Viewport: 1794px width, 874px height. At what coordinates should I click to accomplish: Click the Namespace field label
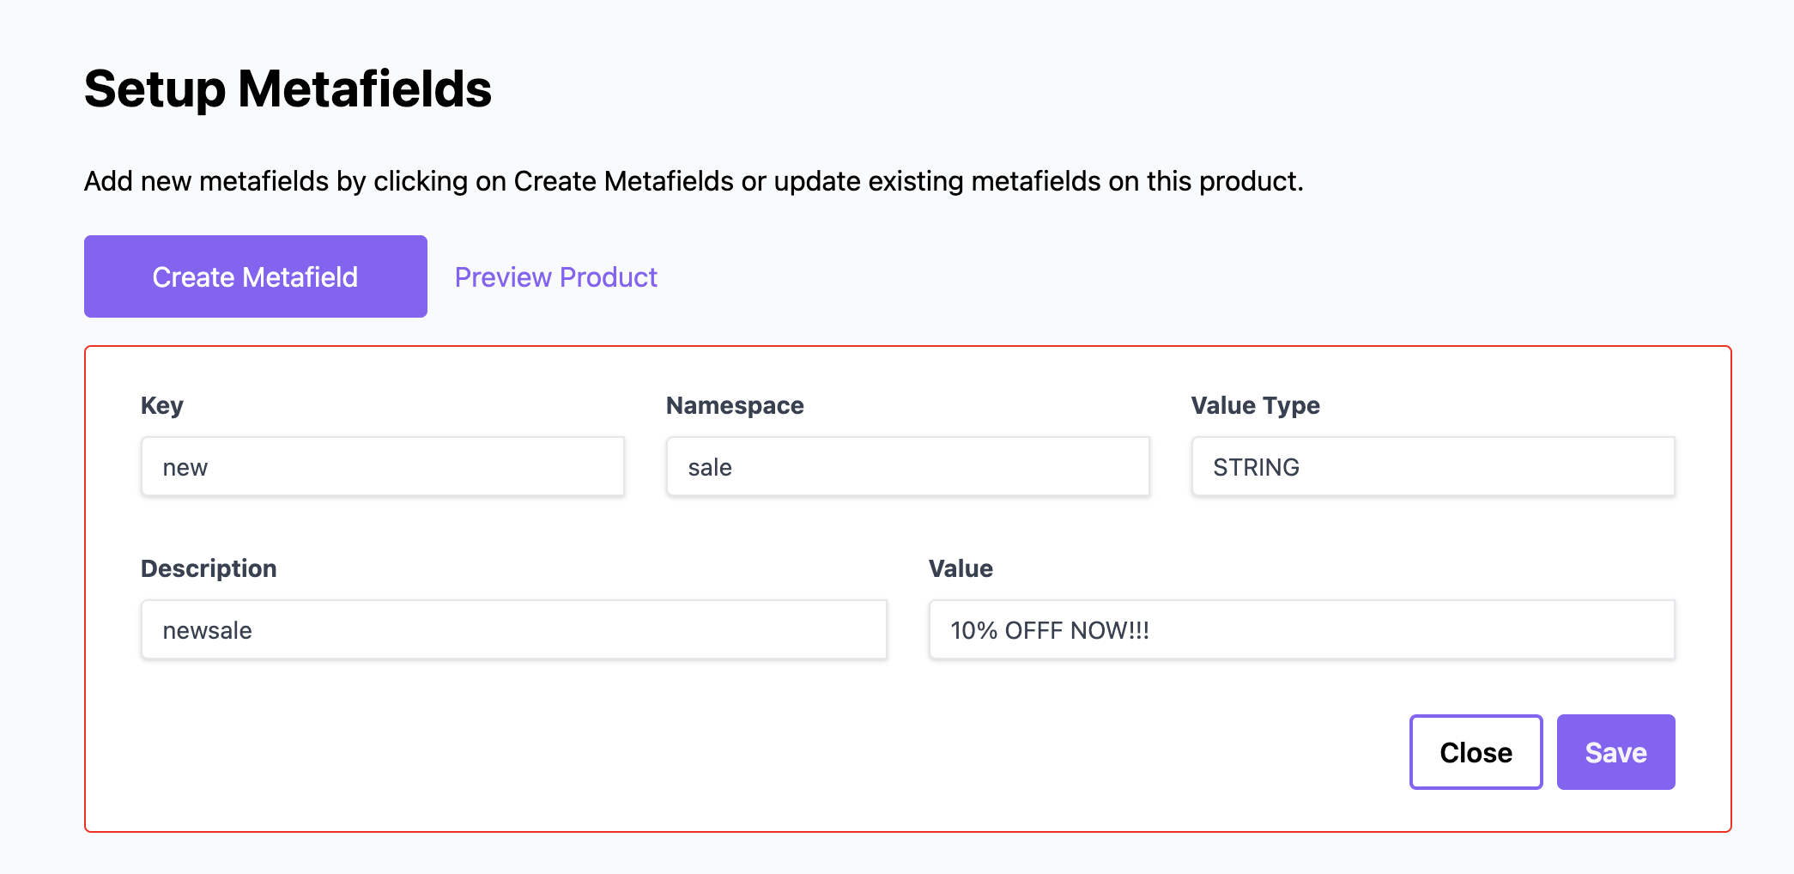click(735, 405)
